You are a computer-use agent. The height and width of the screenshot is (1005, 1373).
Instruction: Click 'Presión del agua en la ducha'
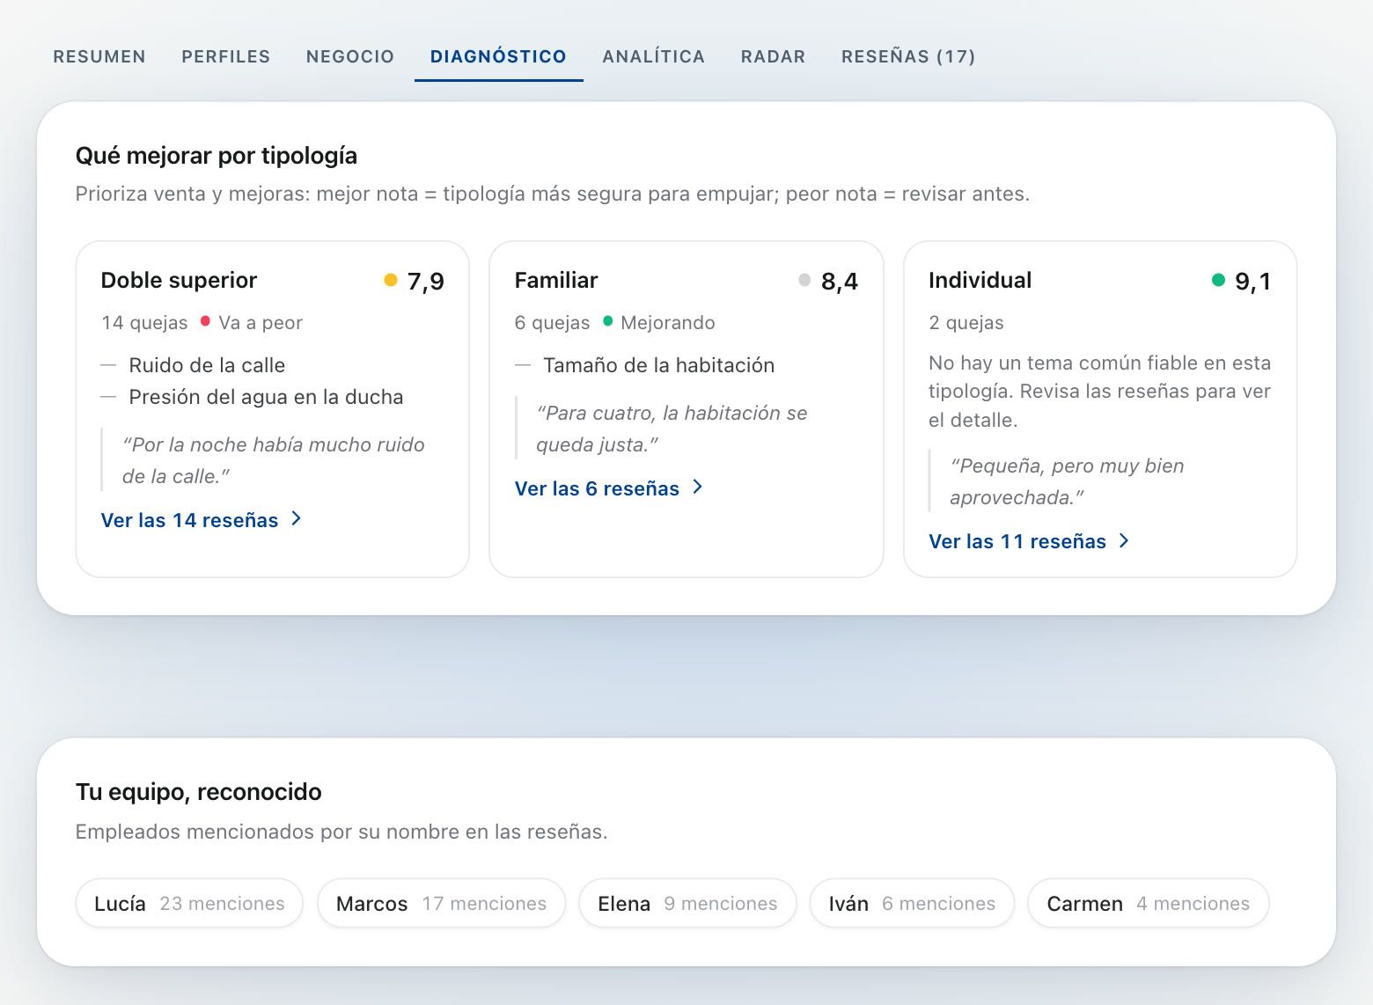(266, 397)
